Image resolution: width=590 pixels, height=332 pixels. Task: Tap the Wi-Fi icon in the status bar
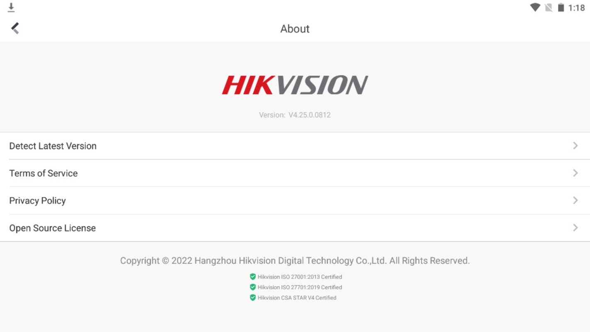click(x=535, y=7)
